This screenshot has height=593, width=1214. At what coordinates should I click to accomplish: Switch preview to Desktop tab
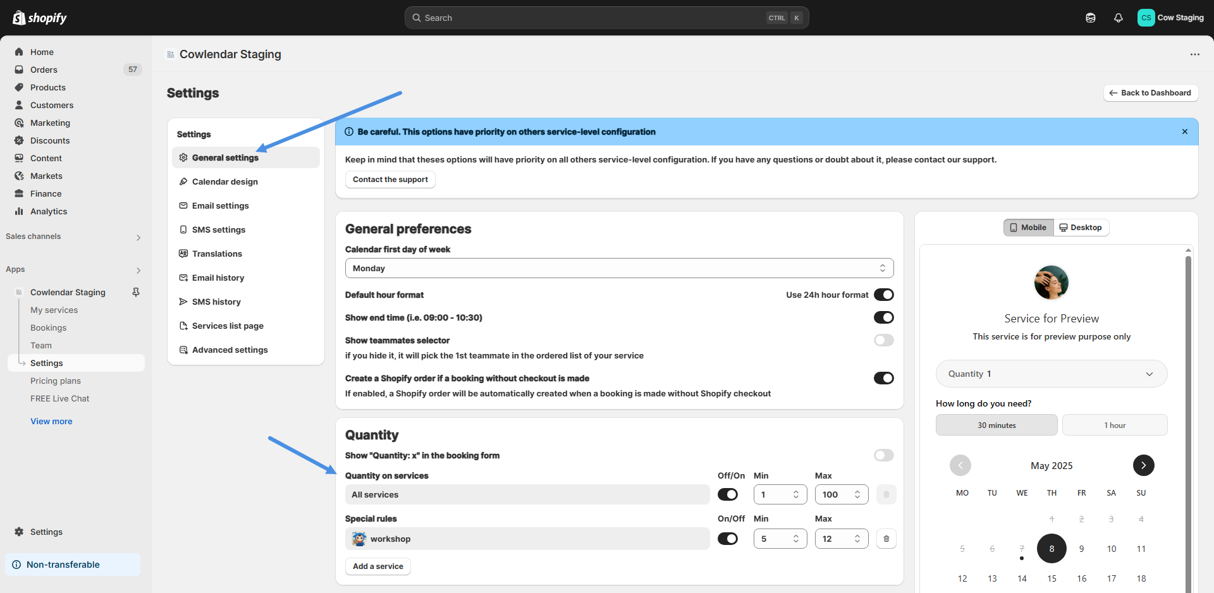point(1081,228)
